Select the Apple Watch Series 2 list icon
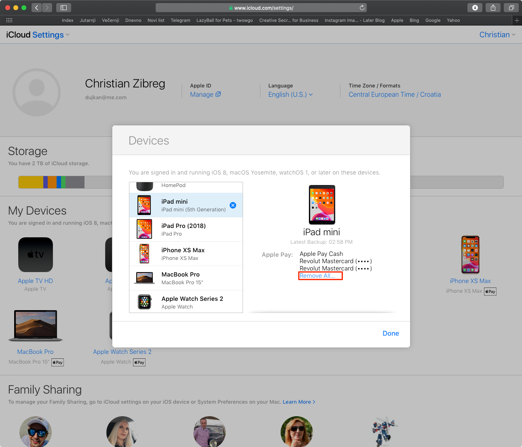This screenshot has height=447, width=522. [144, 302]
